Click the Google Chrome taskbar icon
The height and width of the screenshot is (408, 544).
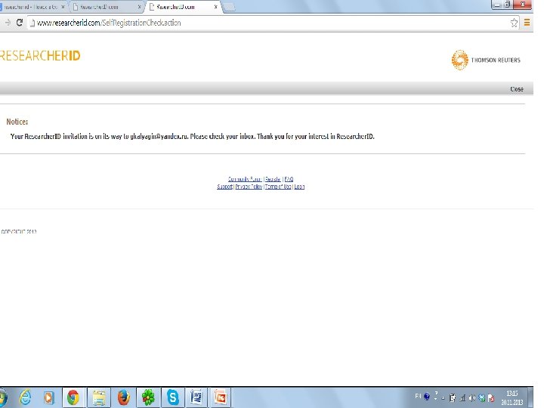[73, 397]
